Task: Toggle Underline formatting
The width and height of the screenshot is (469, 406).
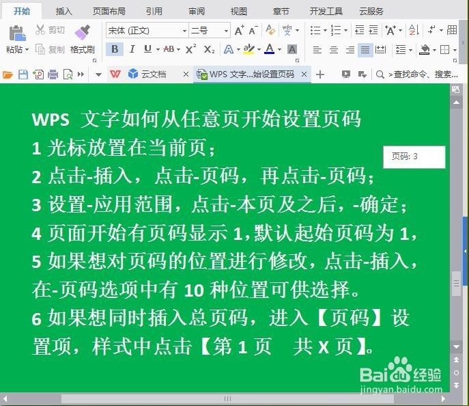Action: pos(147,49)
